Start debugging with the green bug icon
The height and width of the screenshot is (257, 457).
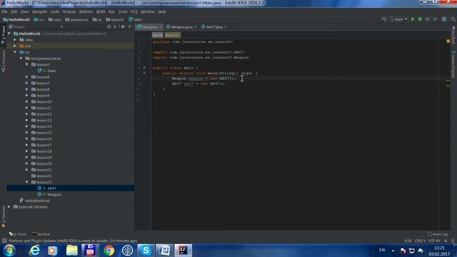point(420,19)
